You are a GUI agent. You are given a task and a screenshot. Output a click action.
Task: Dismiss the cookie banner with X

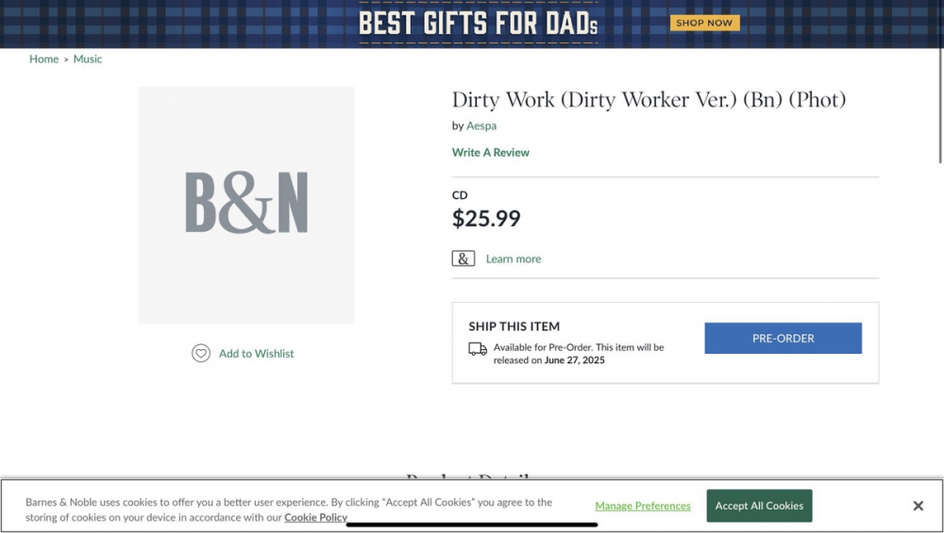point(918,507)
